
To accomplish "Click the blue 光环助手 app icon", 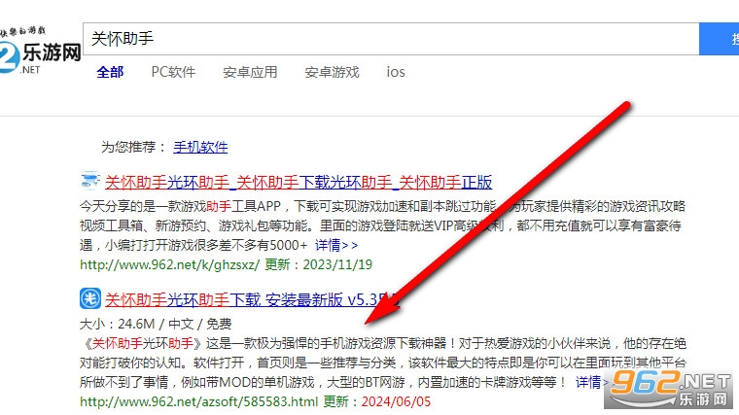I will pos(90,298).
